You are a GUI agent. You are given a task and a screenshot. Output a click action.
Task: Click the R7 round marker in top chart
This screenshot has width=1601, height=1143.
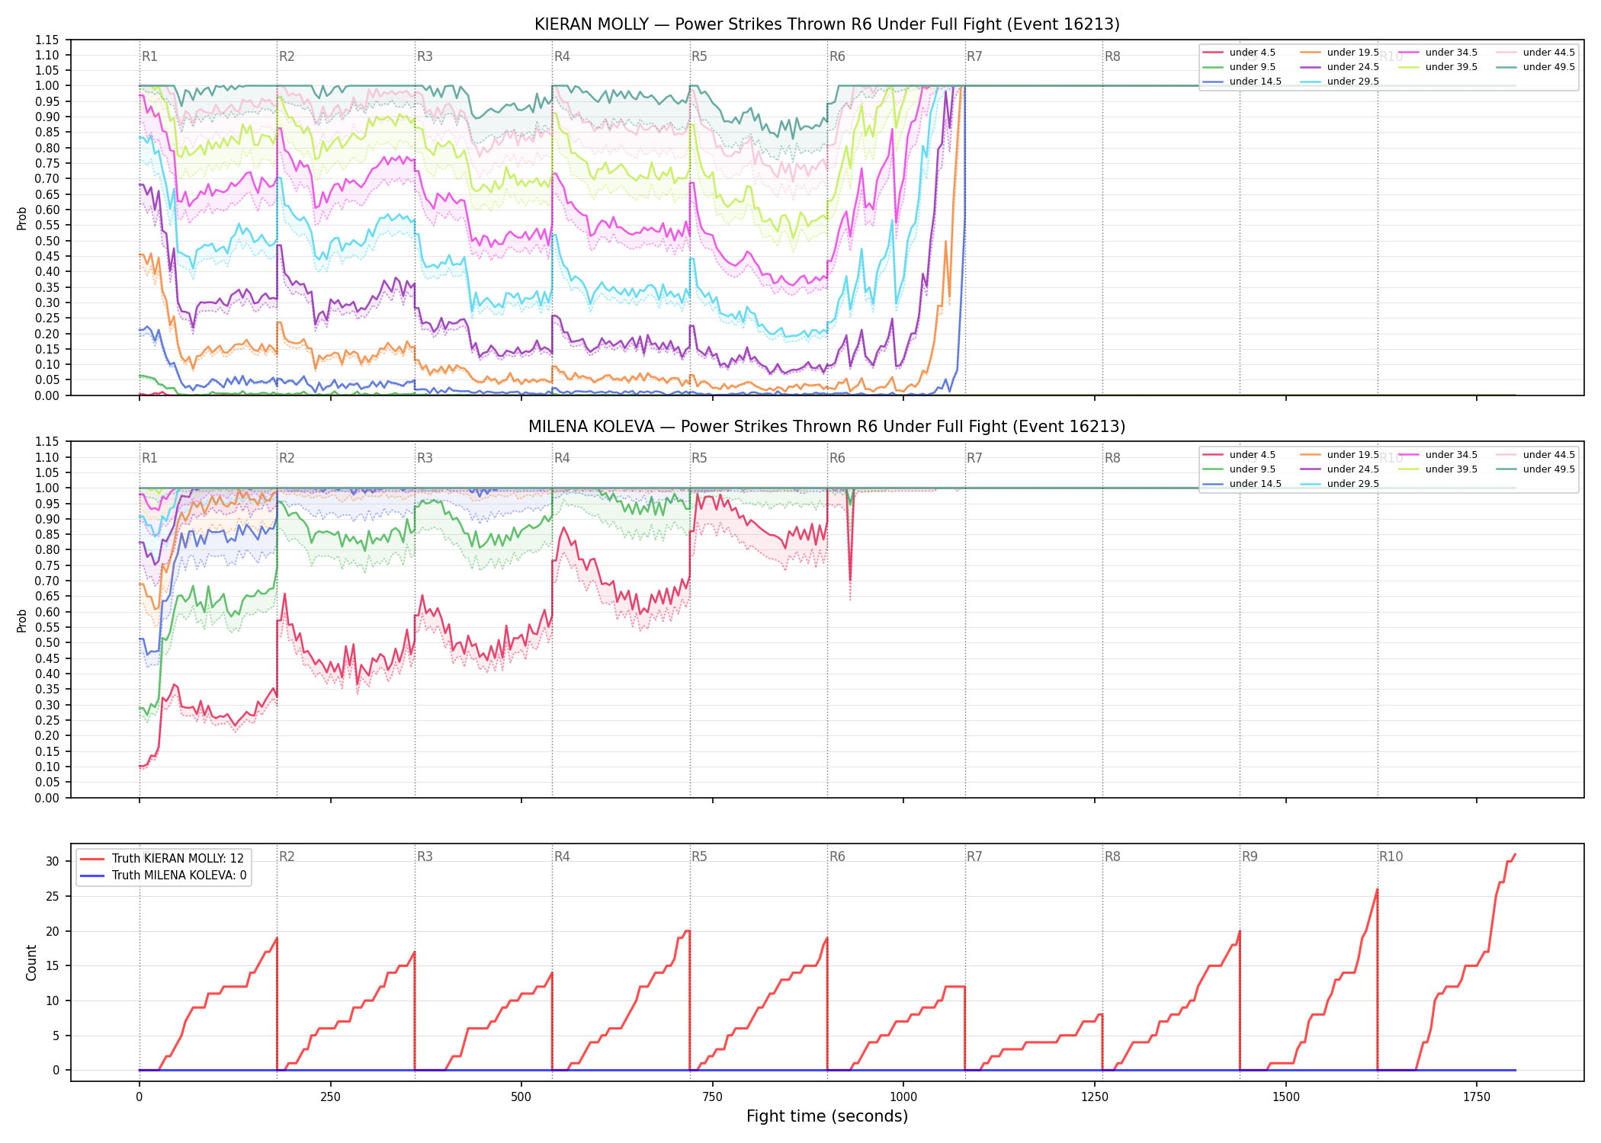974,56
